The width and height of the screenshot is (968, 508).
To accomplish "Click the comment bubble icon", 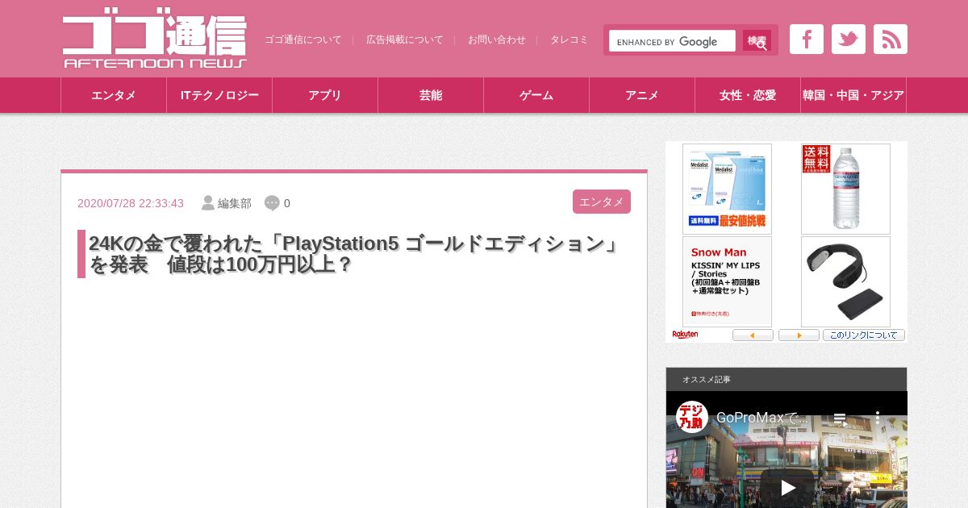I will pyautogui.click(x=272, y=203).
